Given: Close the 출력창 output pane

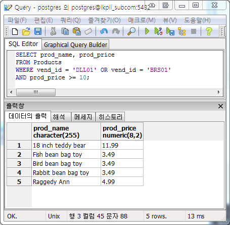Looking at the screenshot, I should pyautogui.click(x=220, y=106).
